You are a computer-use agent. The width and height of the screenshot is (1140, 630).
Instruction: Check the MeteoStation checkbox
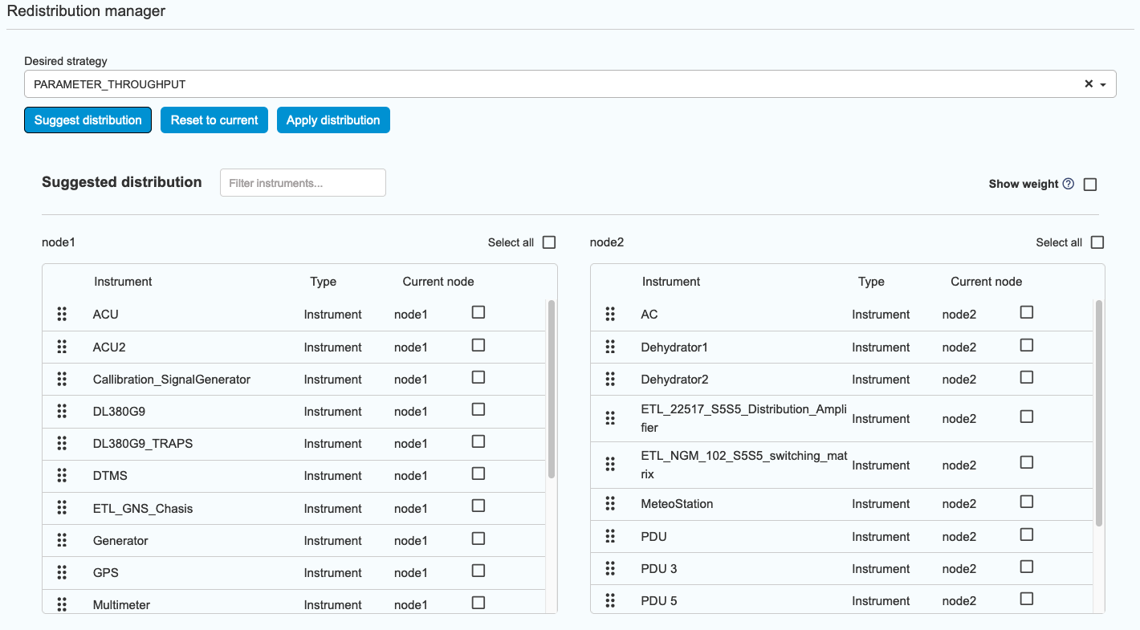click(1027, 502)
